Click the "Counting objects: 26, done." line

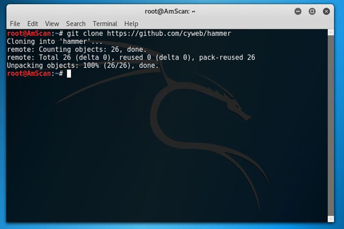pyautogui.click(x=77, y=50)
